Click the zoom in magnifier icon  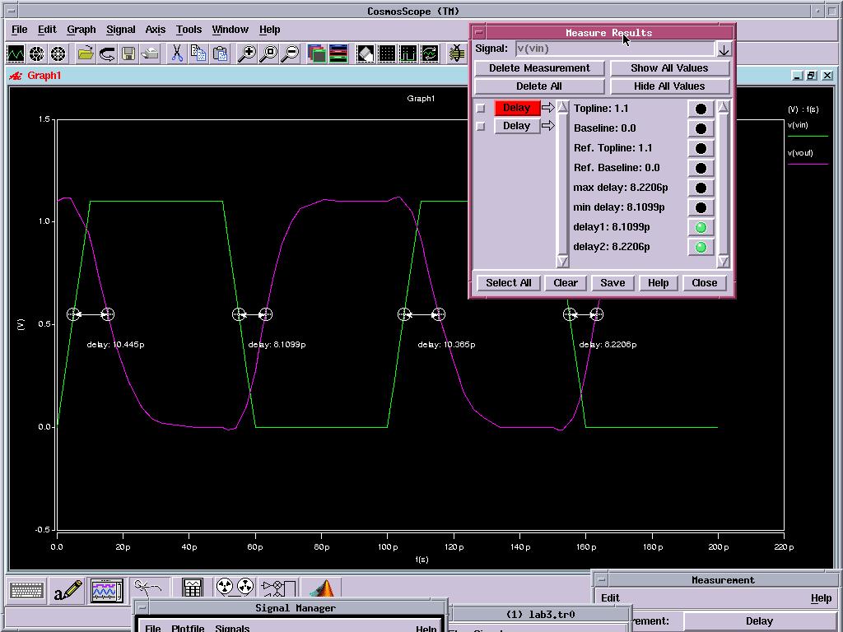(x=247, y=53)
